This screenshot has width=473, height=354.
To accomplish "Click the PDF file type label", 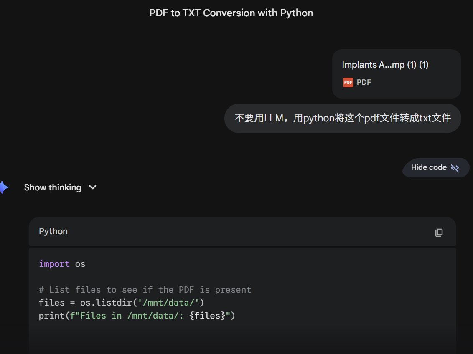I will (364, 82).
